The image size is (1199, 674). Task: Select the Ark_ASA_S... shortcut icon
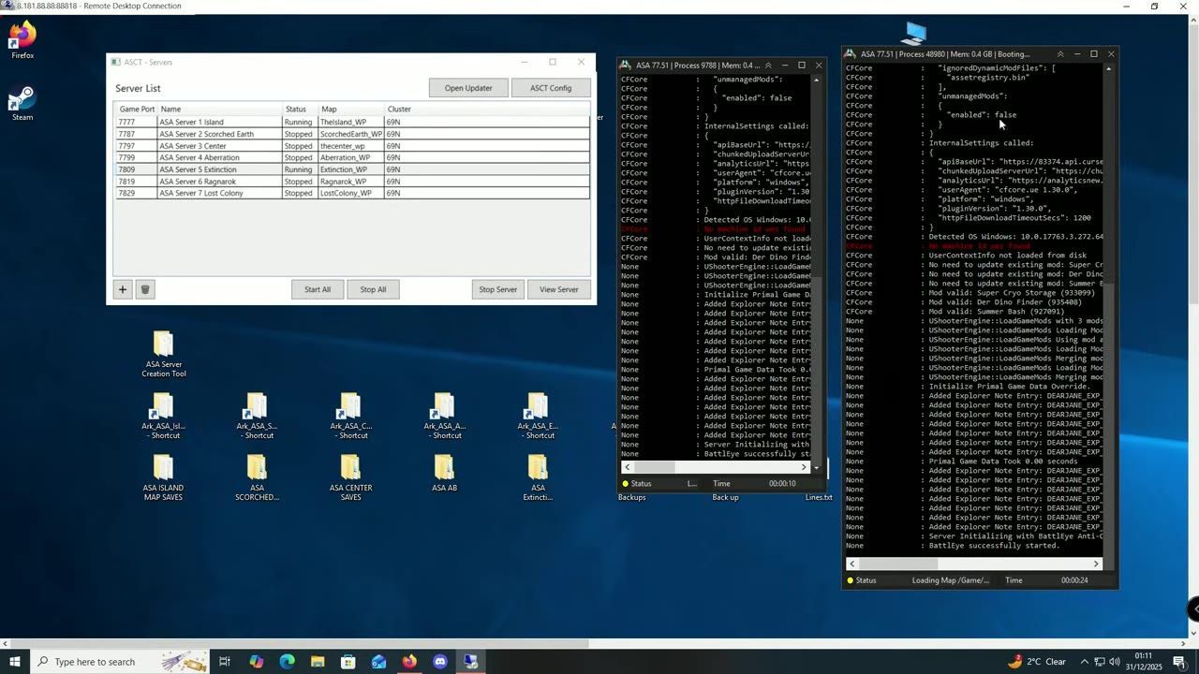pyautogui.click(x=256, y=416)
